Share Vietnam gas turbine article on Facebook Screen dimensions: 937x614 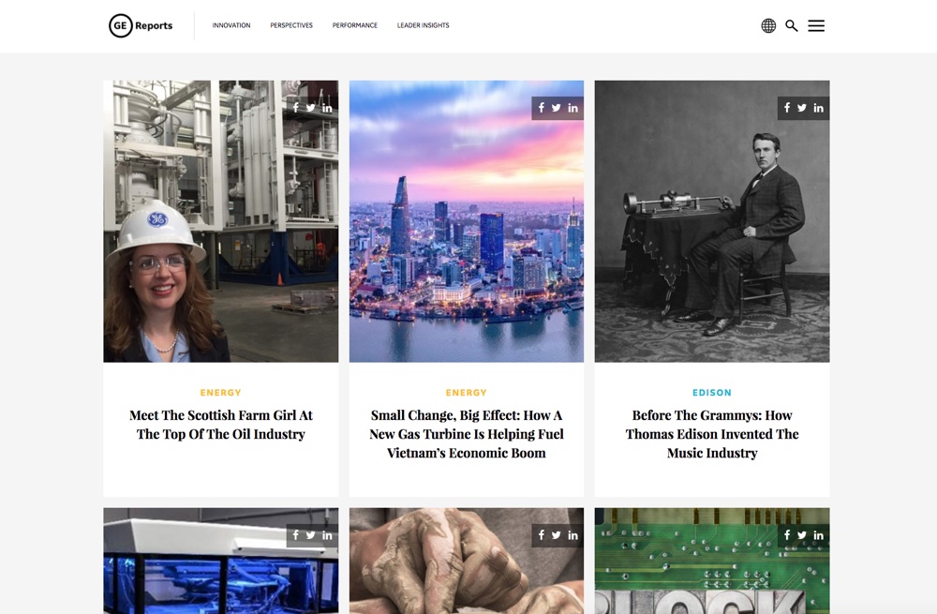pos(542,108)
